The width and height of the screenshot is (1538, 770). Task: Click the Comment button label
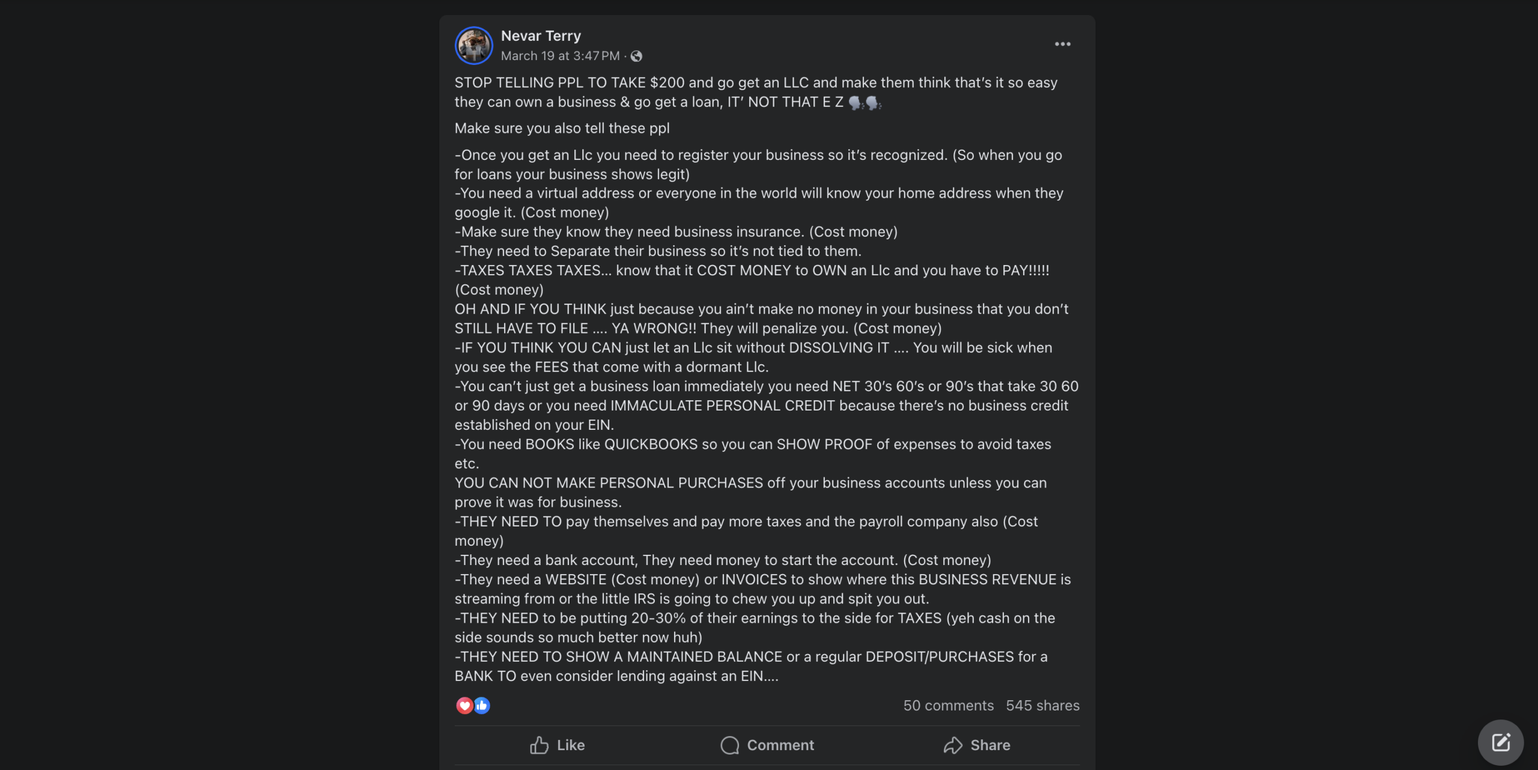click(x=780, y=745)
